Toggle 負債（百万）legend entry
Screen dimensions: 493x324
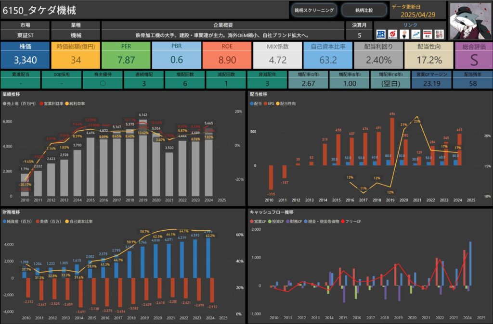[x=49, y=222]
